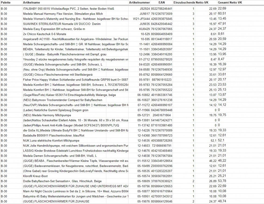Click SUAVINEX STERILISATEUR Nomade UV cell

pos(62,24)
